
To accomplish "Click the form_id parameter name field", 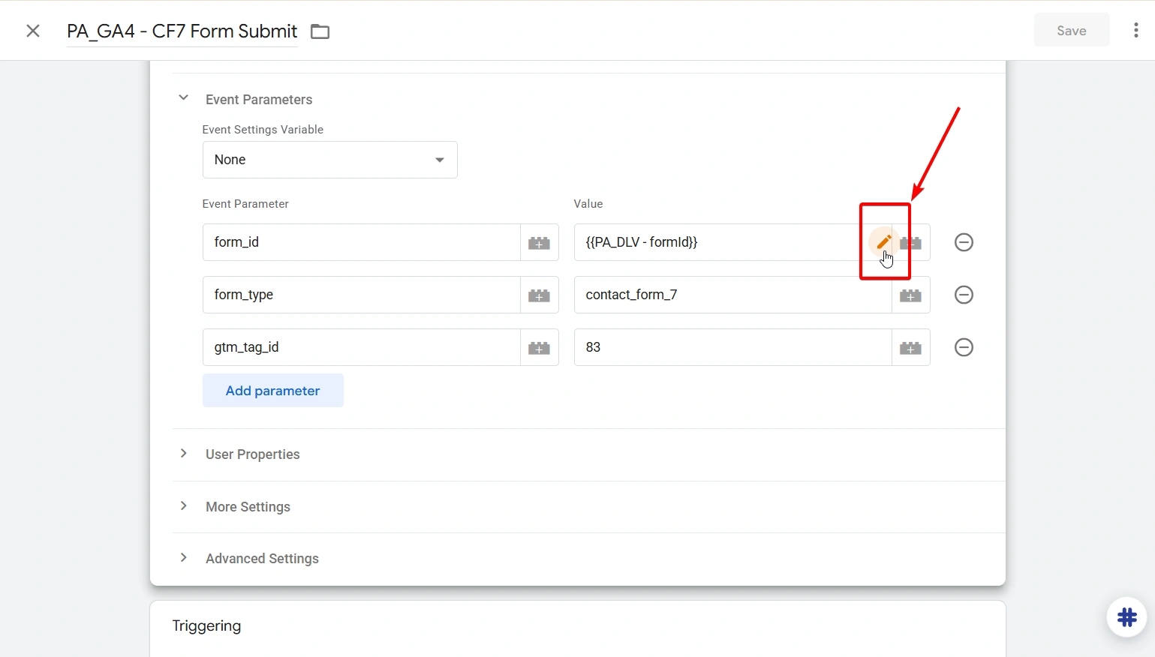I will point(361,242).
